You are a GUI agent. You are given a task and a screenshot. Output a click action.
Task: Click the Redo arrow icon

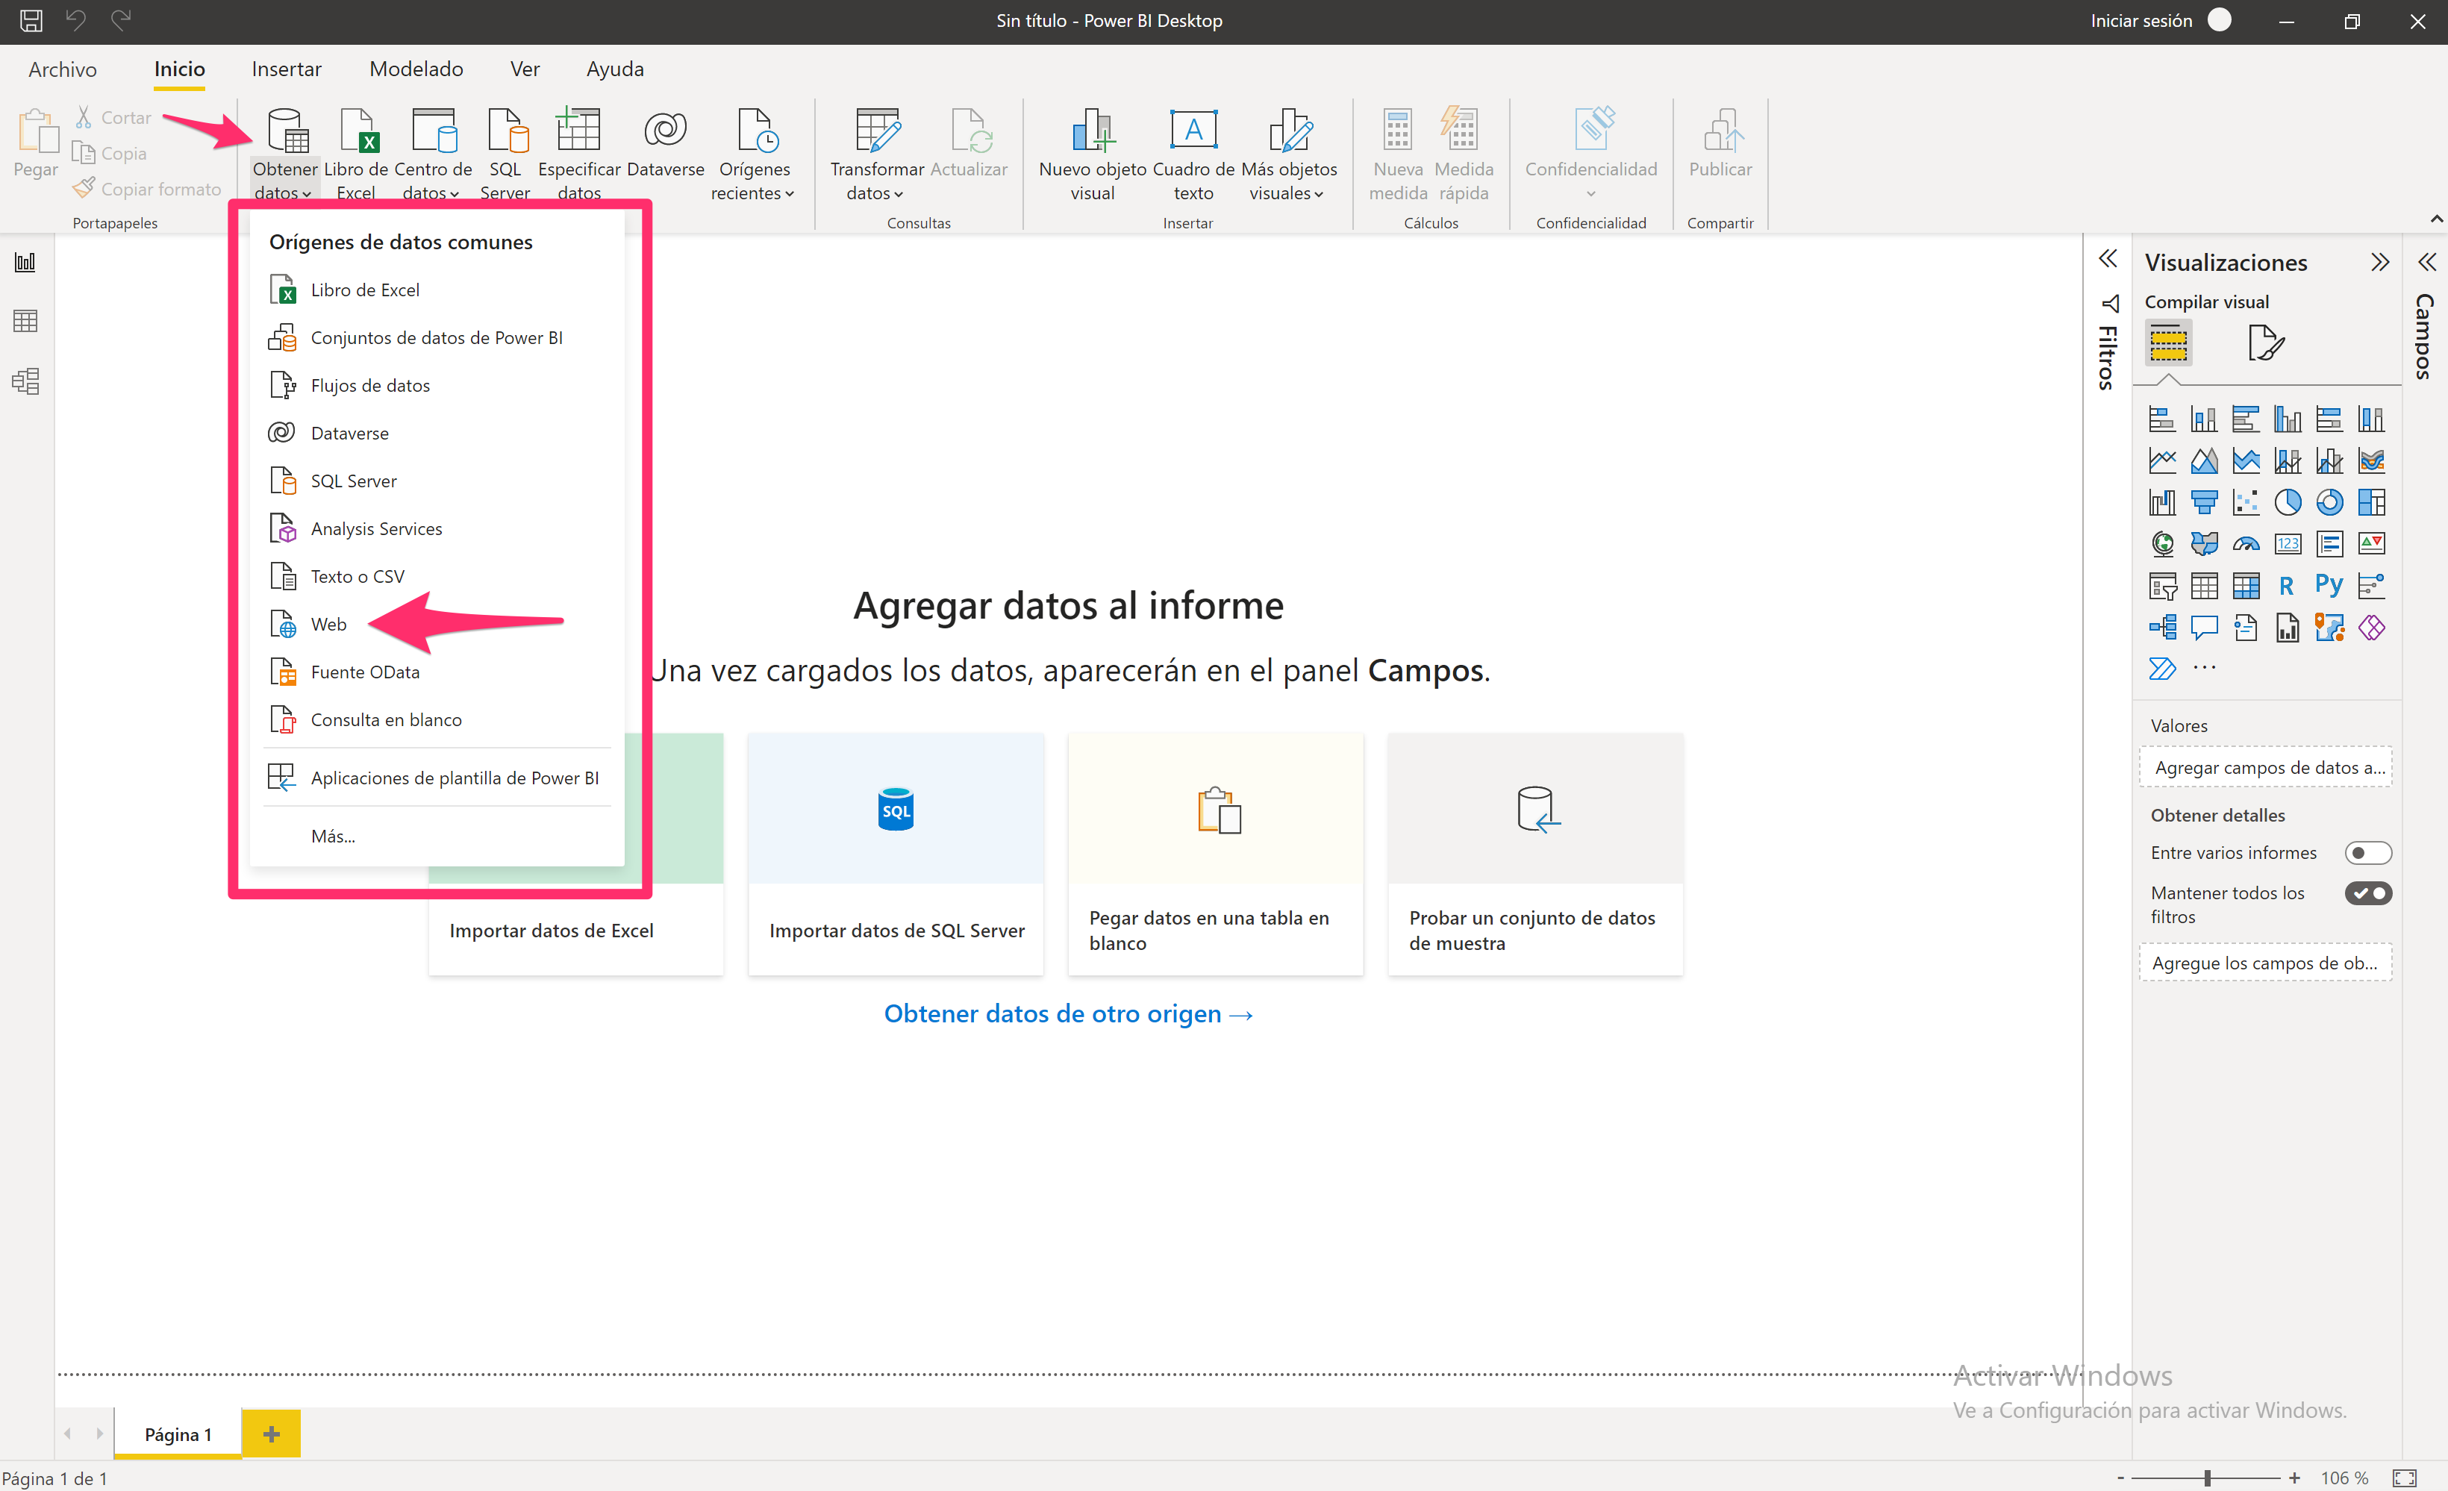[x=120, y=20]
